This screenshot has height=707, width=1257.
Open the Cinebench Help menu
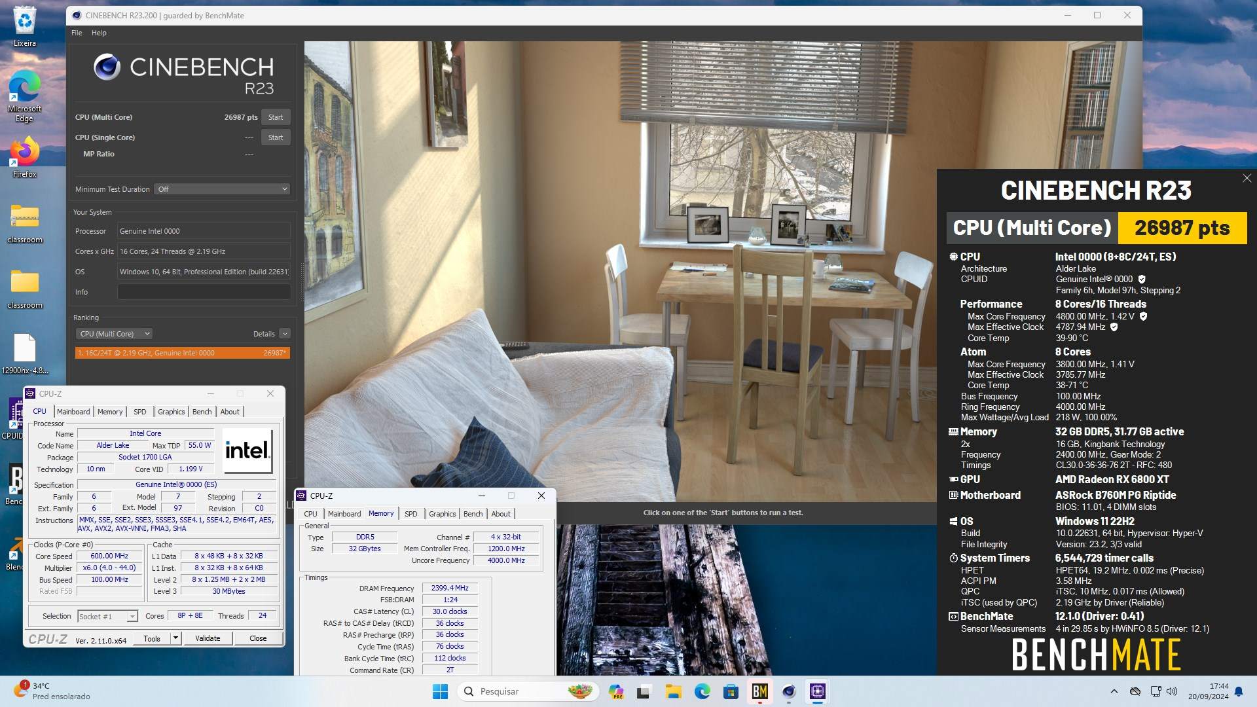[x=99, y=33]
